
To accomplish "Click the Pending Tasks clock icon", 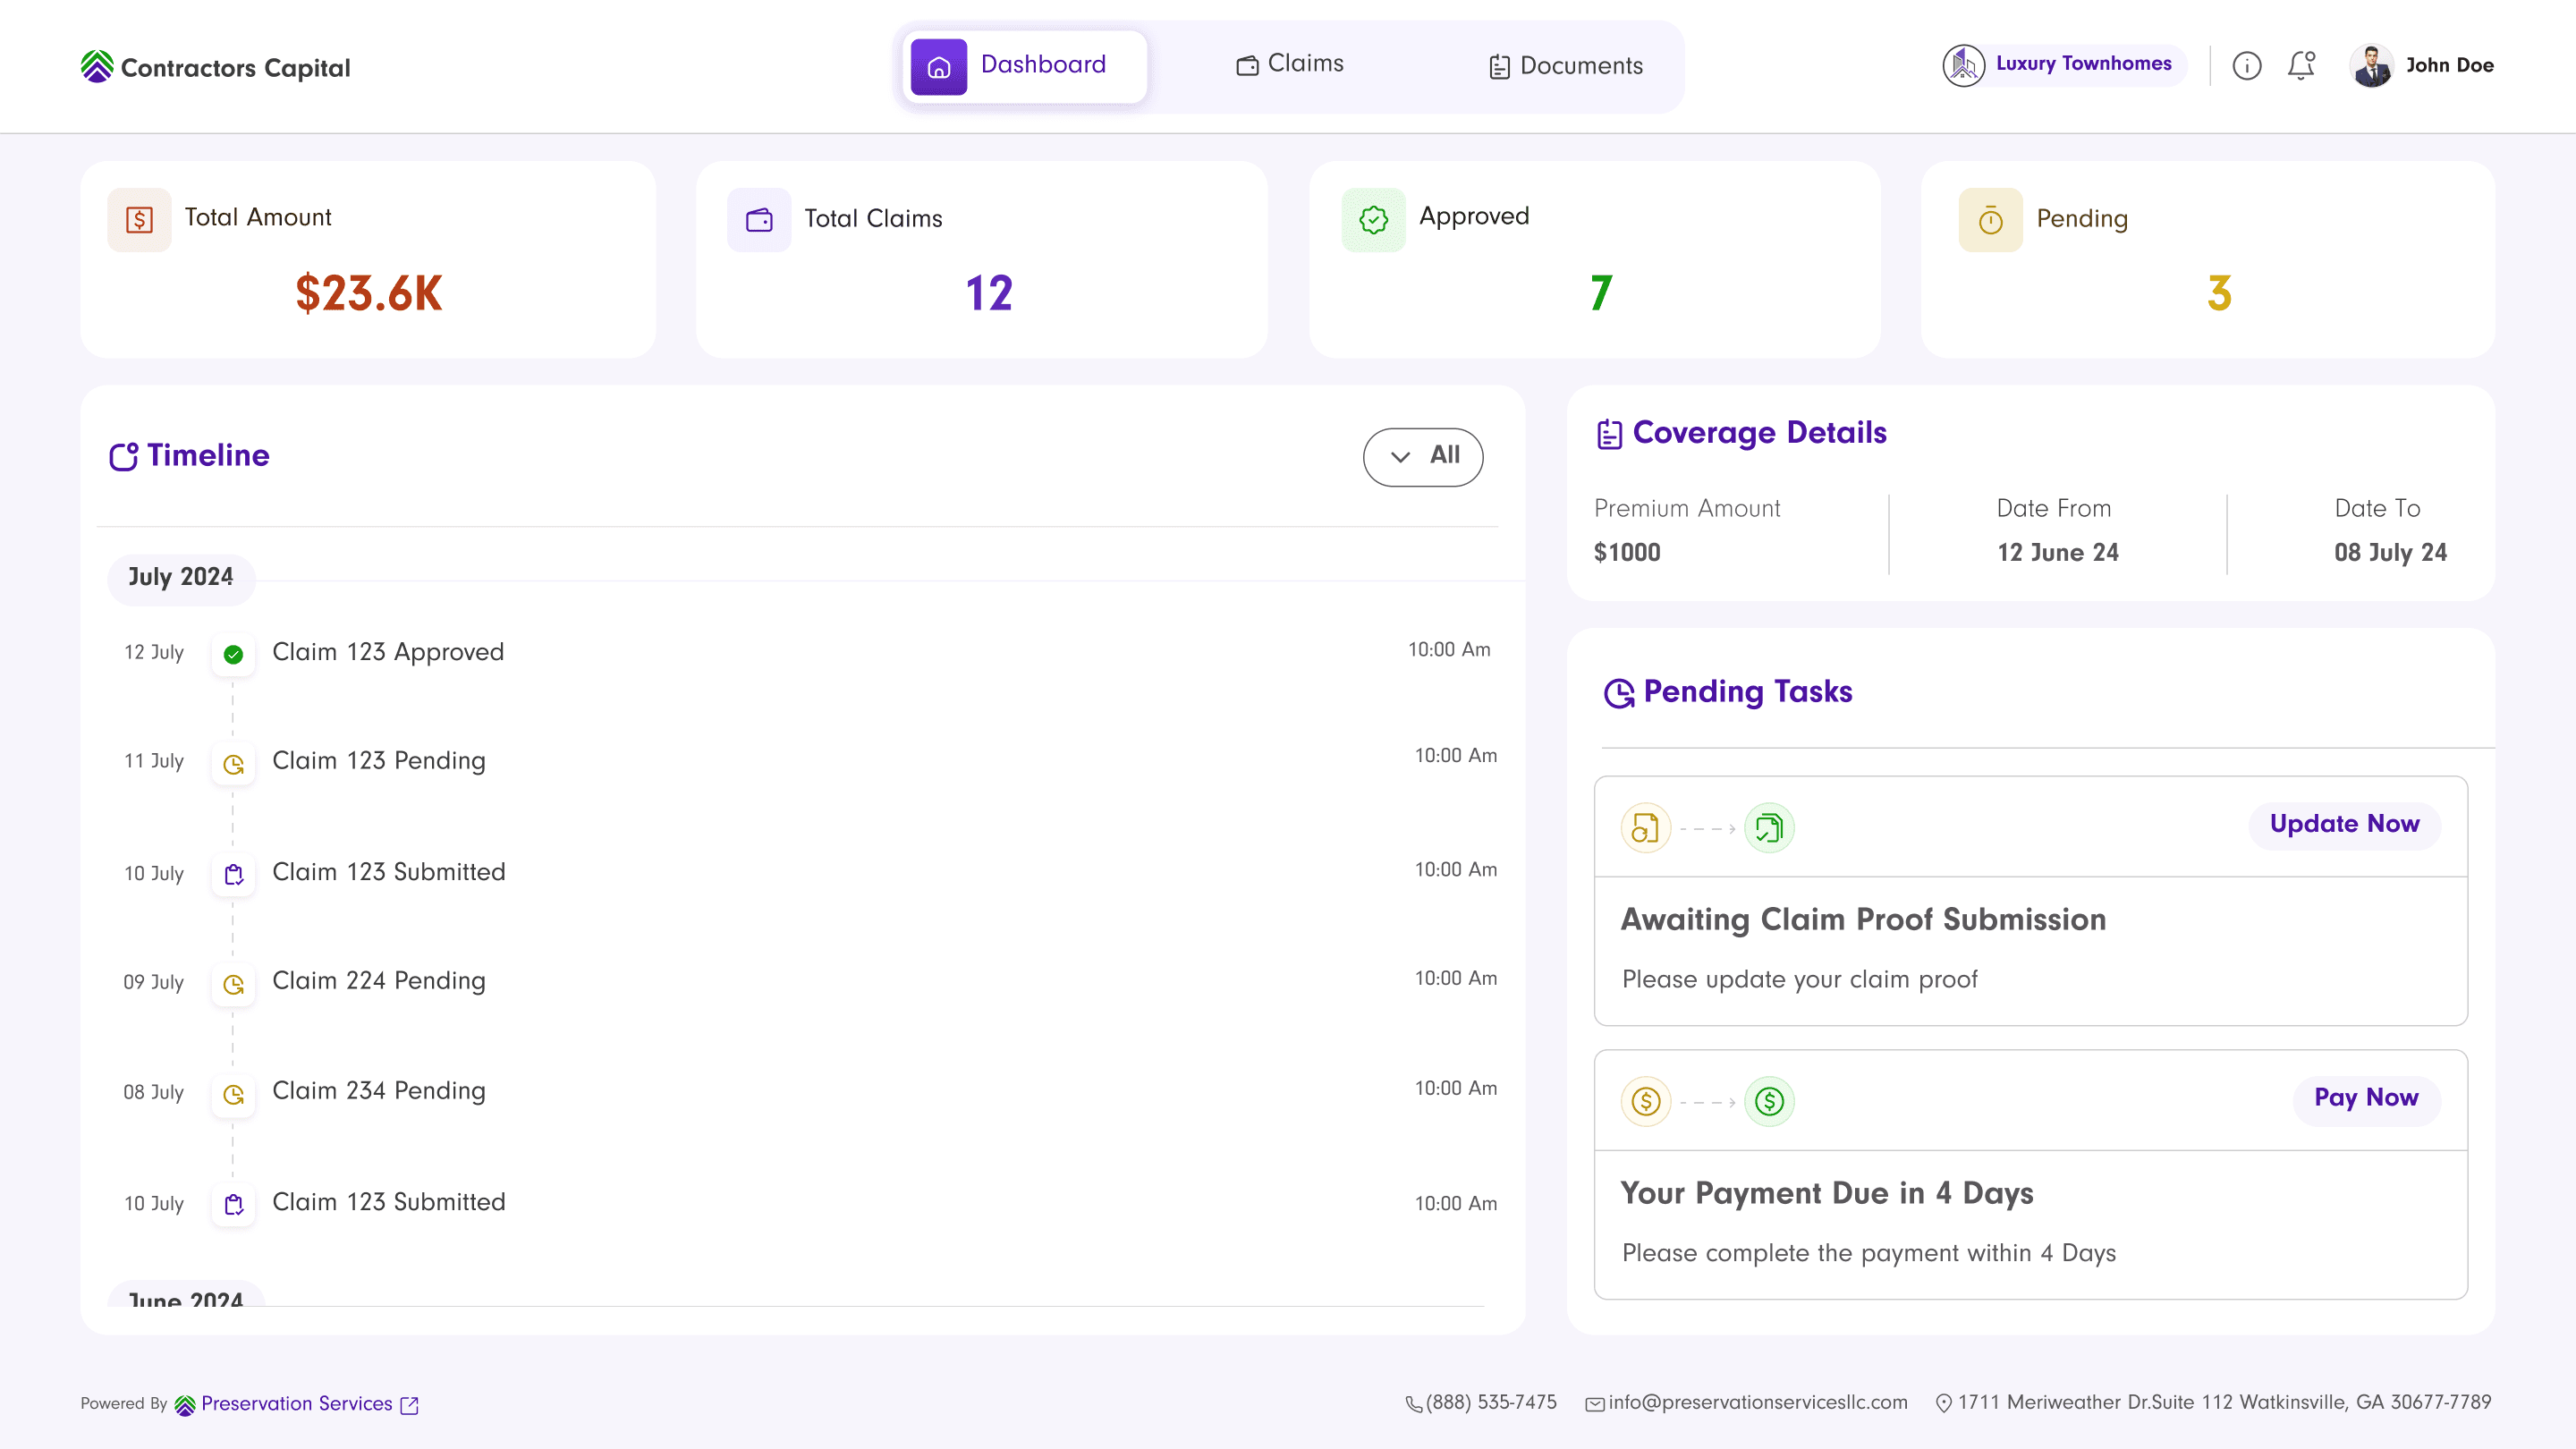I will pos(1619,692).
